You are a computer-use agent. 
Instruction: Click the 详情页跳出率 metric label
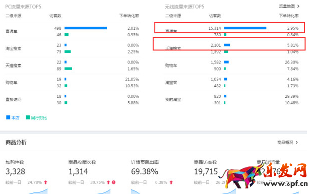pyautogui.click(x=145, y=162)
